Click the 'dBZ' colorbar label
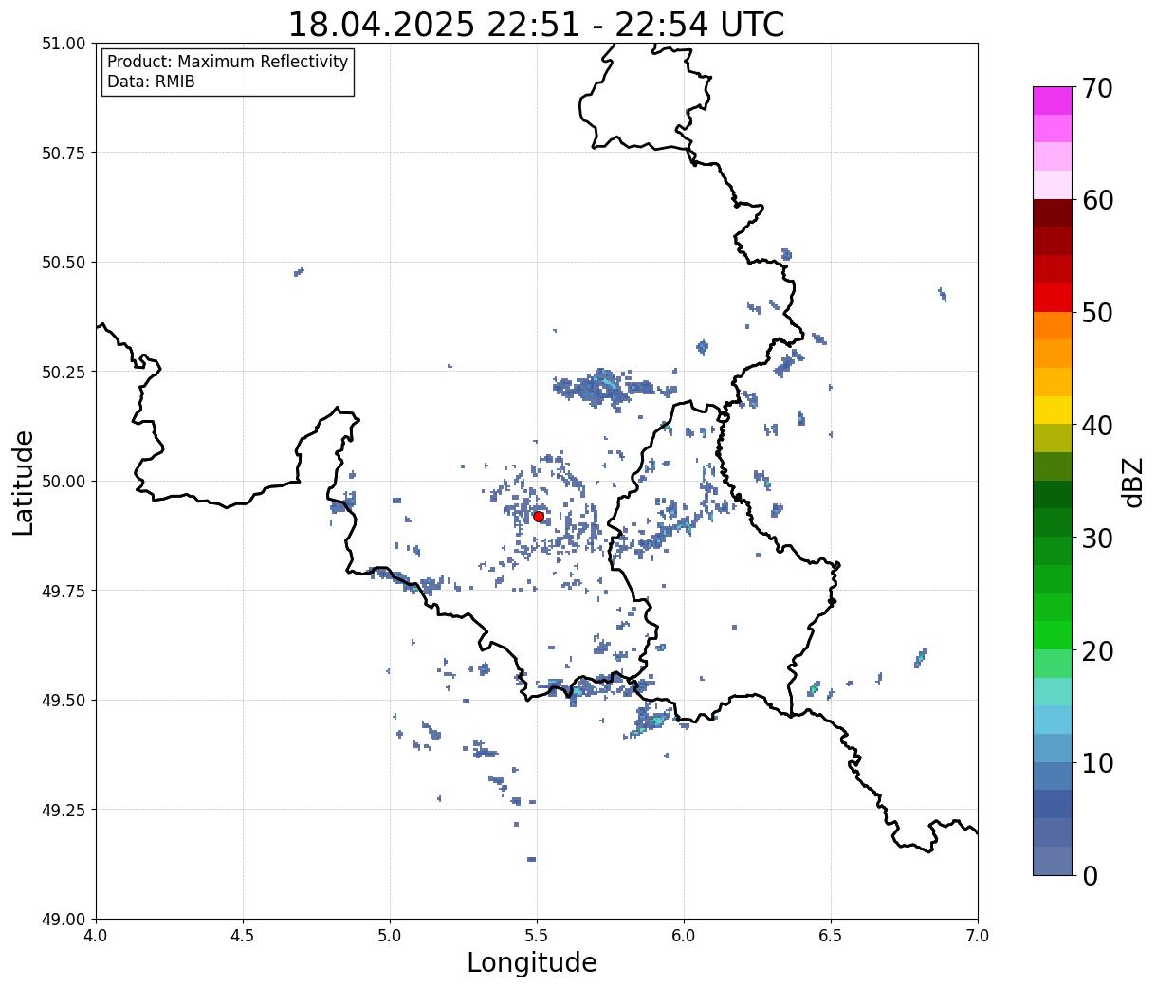Image resolution: width=1156 pixels, height=986 pixels. [x=1131, y=482]
